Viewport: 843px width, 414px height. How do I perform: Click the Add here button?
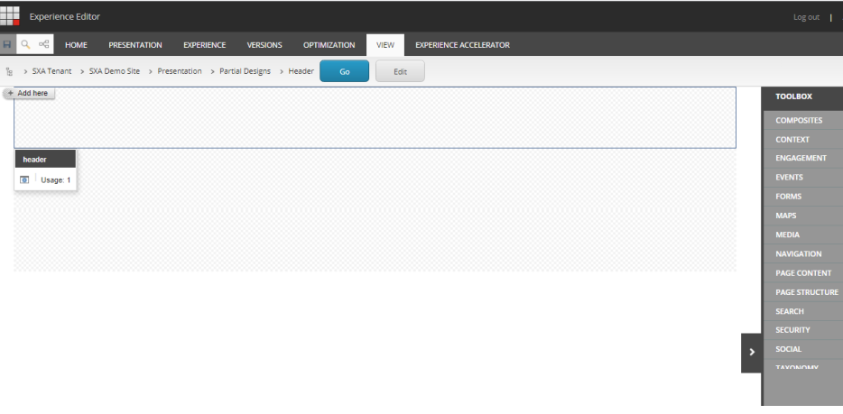click(28, 93)
